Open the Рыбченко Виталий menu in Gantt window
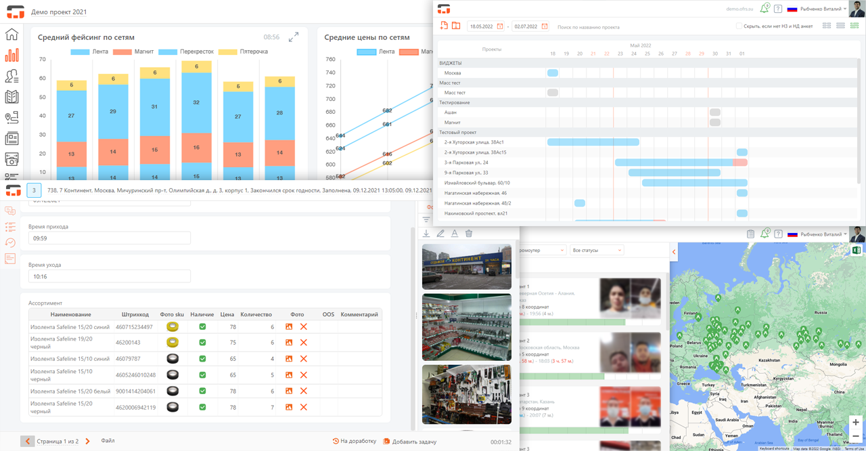Image resolution: width=866 pixels, height=451 pixels. (x=823, y=9)
